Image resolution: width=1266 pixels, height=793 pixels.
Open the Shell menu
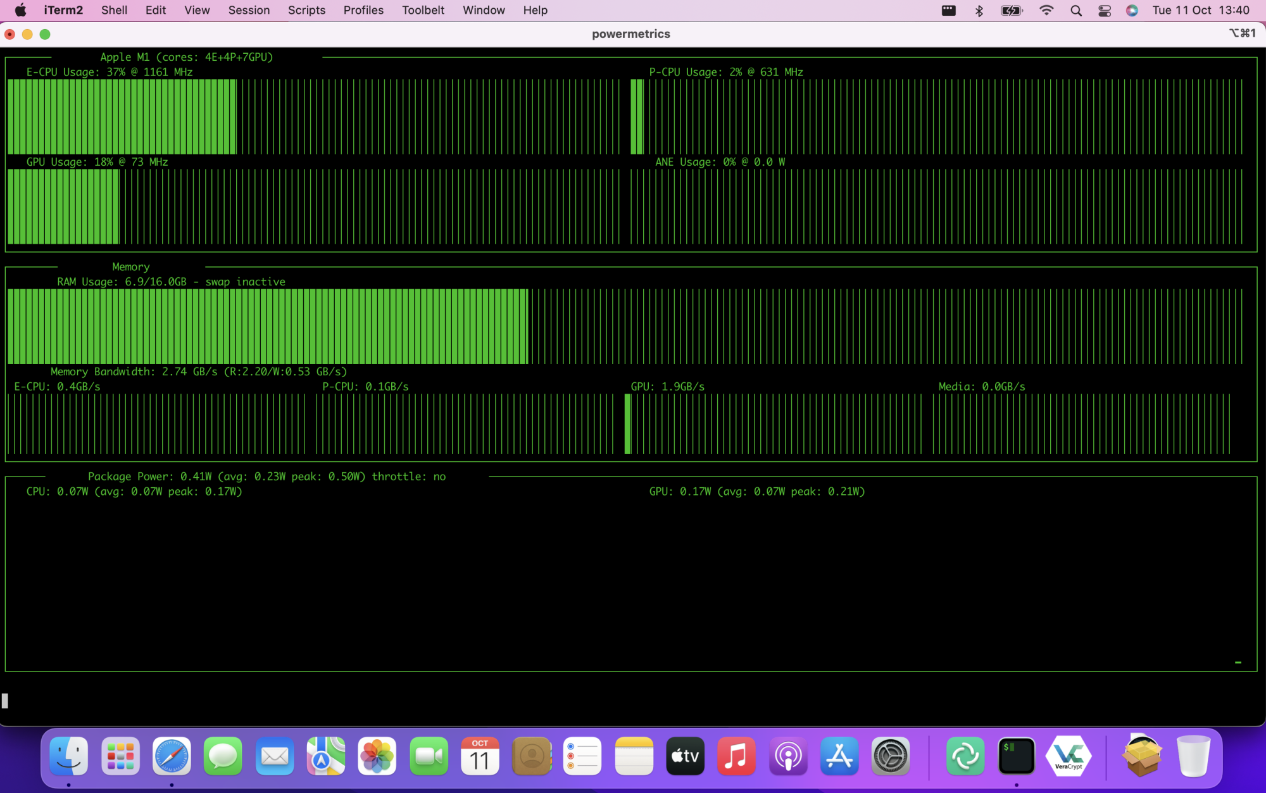(x=114, y=11)
